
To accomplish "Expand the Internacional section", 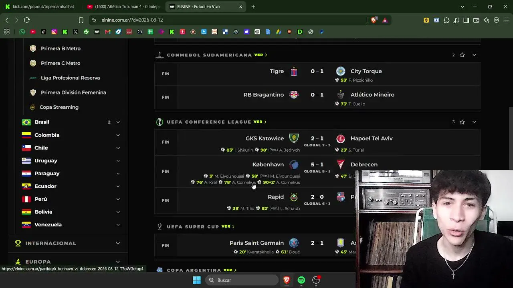I will tap(118, 243).
